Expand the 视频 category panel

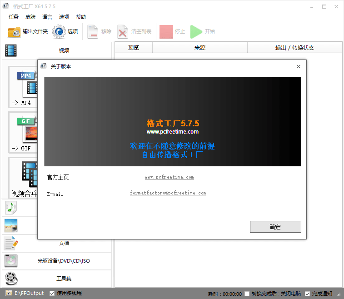[57, 50]
